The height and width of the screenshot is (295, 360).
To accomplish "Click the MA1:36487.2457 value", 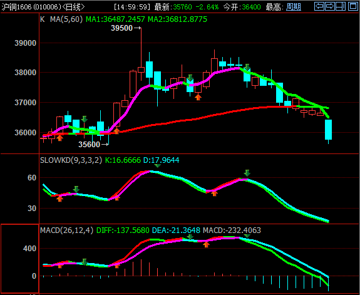I will pyautogui.click(x=115, y=19).
